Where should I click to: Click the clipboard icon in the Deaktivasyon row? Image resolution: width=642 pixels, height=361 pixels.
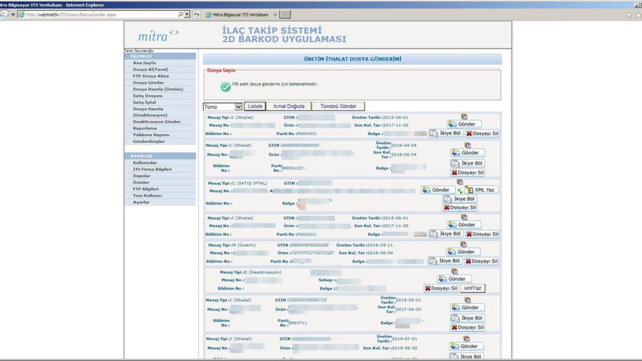click(x=454, y=272)
